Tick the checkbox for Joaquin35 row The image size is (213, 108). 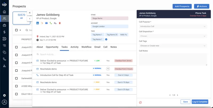(x=17, y=47)
